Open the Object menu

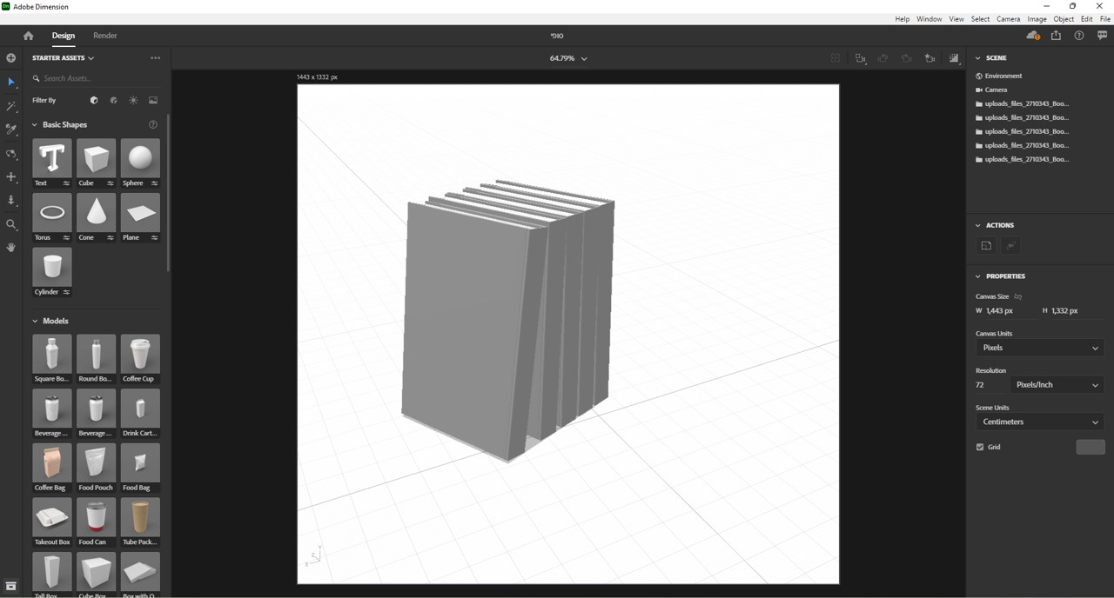(1064, 19)
